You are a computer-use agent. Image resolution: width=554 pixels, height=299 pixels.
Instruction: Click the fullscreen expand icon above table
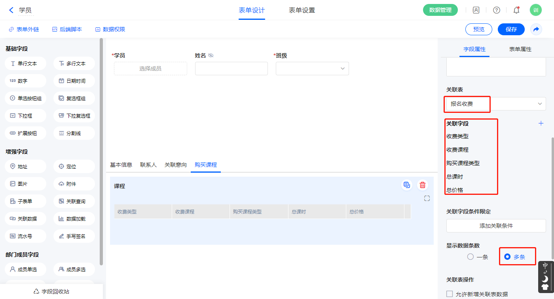tap(427, 198)
